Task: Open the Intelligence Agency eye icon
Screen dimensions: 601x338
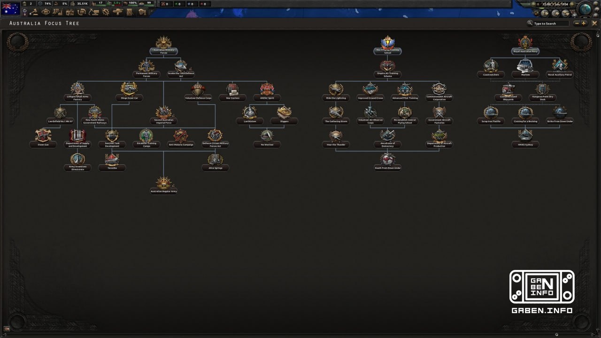Action: [x=46, y=12]
